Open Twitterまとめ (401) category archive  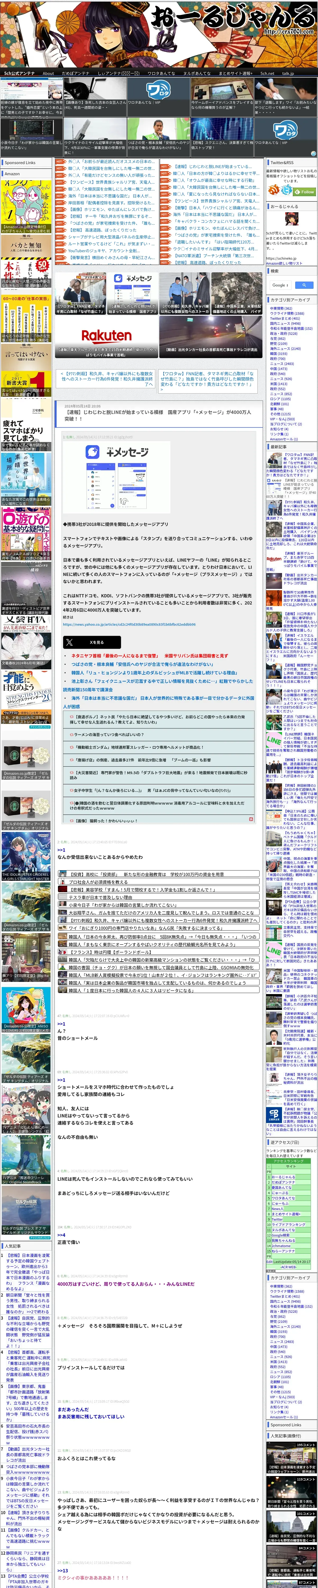click(x=285, y=318)
